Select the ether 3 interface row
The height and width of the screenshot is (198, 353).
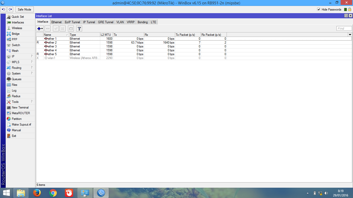194,46
